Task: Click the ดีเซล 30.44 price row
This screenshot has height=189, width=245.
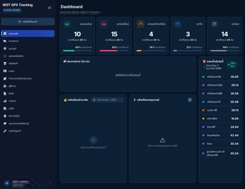Action: click(220, 144)
